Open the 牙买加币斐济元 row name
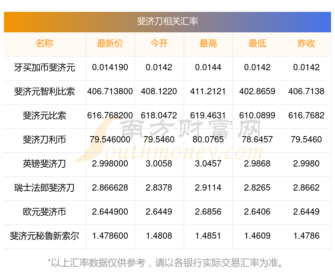 [x=45, y=67]
